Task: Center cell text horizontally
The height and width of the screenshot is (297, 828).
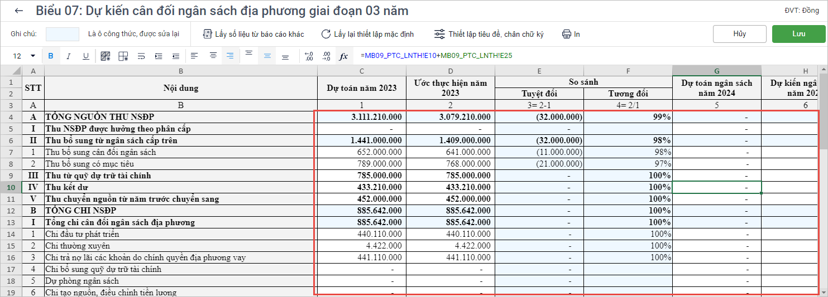Action: point(213,56)
